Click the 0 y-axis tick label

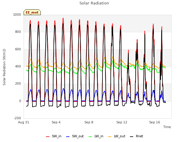(x=20, y=101)
